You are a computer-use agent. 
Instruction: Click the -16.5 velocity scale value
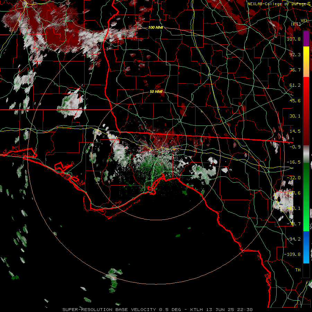pyautogui.click(x=294, y=162)
